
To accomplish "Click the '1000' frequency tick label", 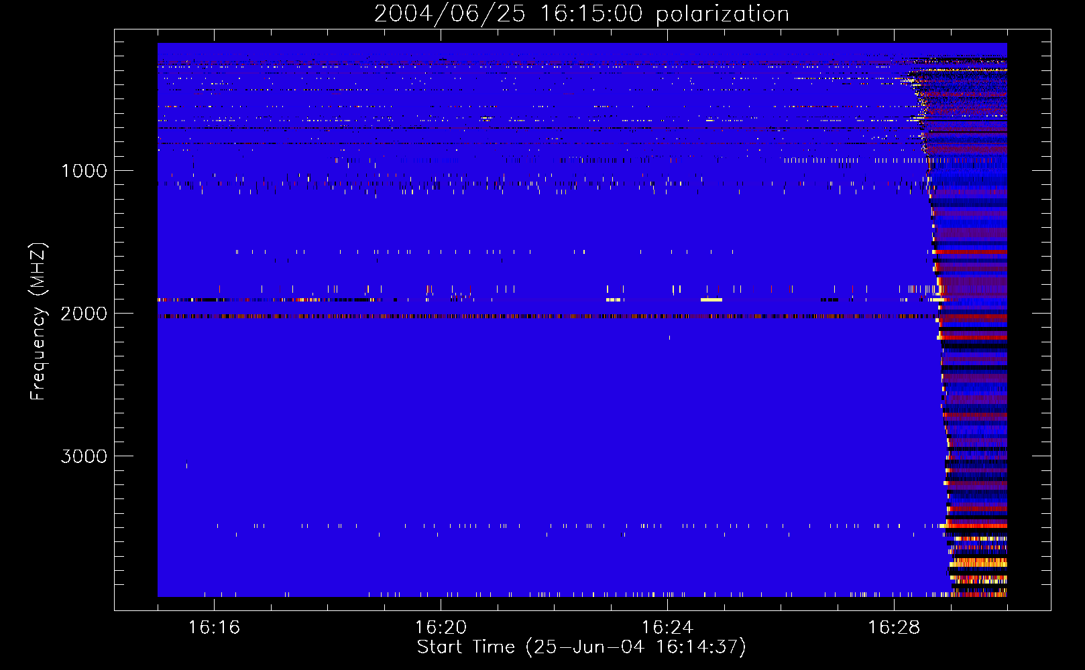I will [84, 171].
